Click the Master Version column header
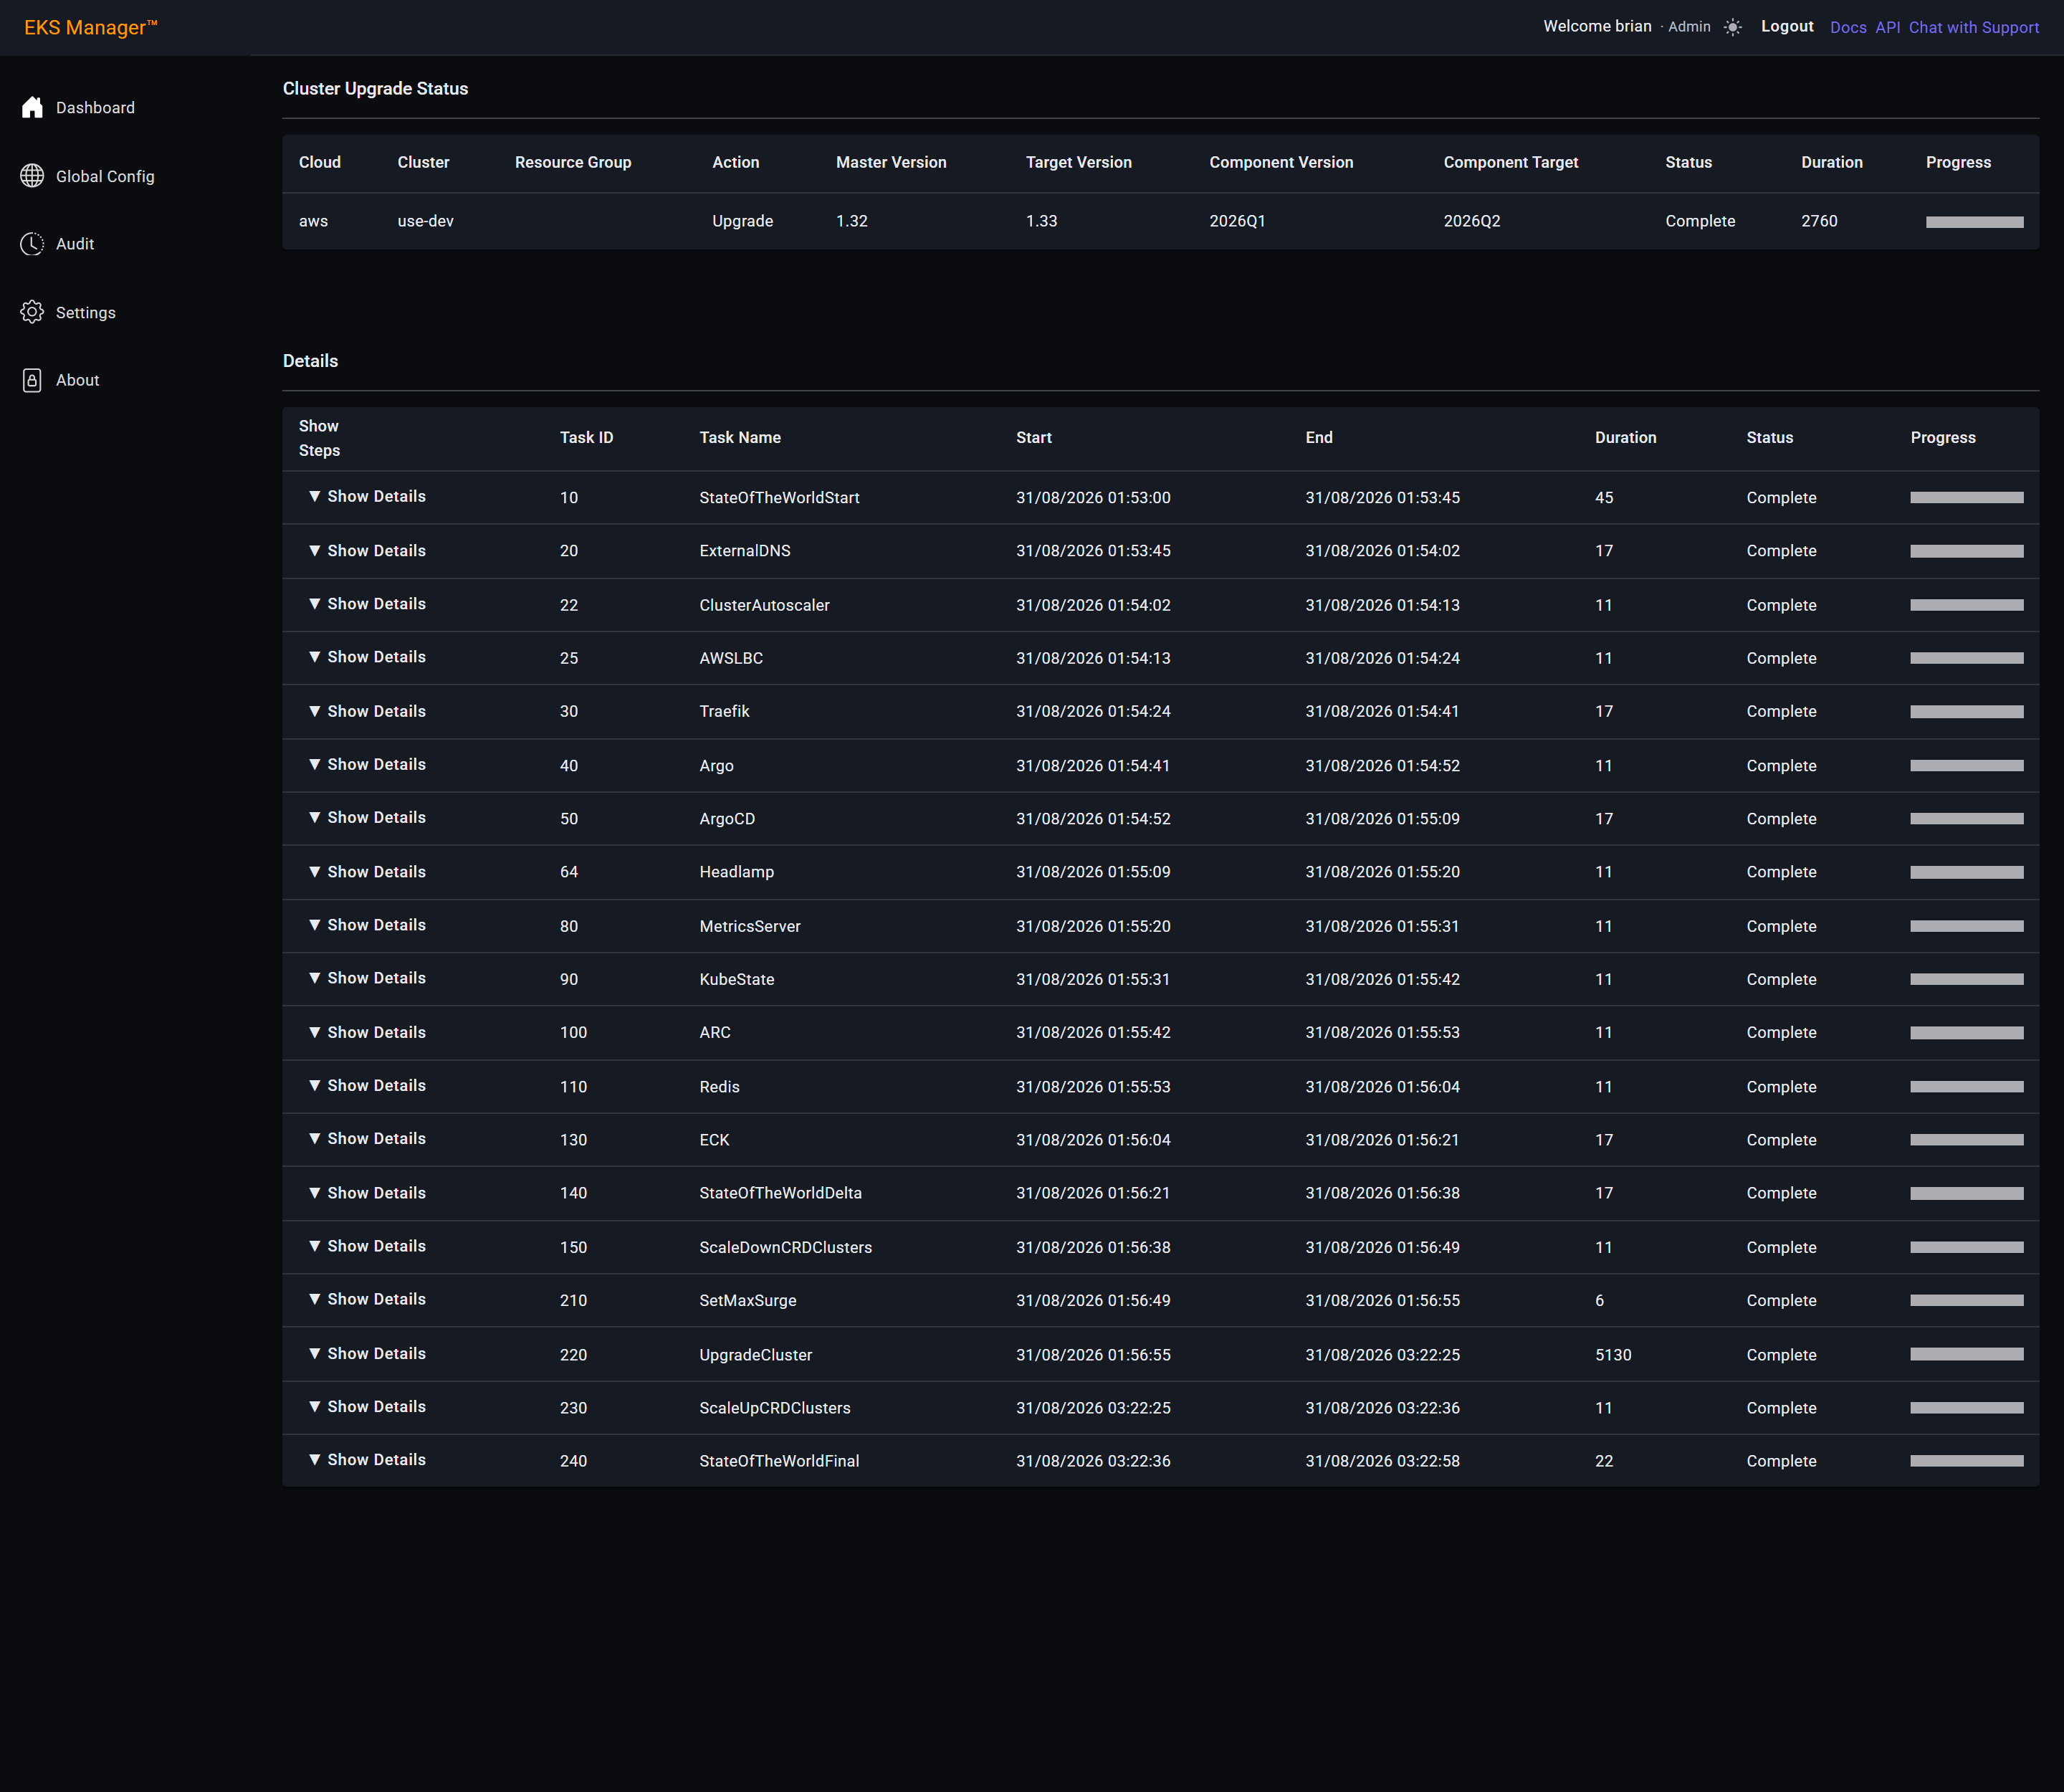Image resolution: width=2064 pixels, height=1792 pixels. (891, 162)
